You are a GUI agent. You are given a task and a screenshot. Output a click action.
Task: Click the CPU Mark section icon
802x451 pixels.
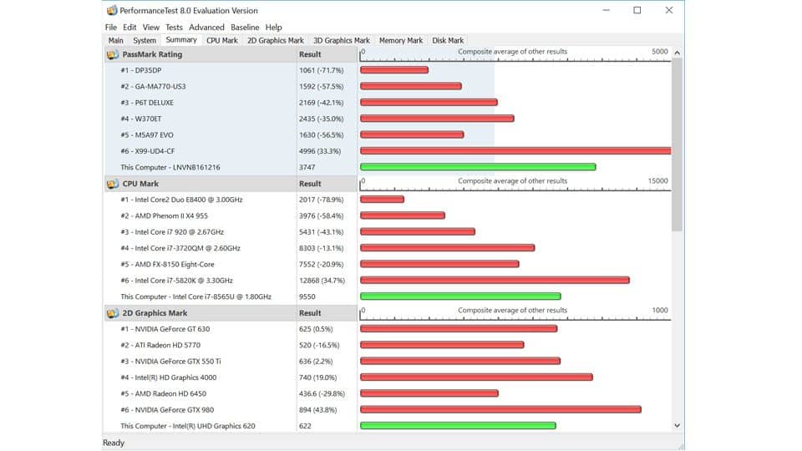pyautogui.click(x=113, y=184)
